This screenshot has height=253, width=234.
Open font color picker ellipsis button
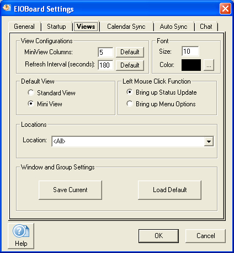(x=209, y=65)
